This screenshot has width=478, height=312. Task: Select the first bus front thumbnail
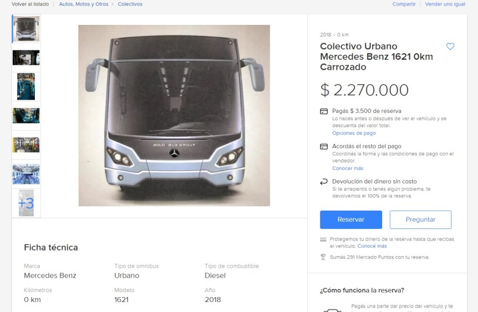tap(26, 29)
